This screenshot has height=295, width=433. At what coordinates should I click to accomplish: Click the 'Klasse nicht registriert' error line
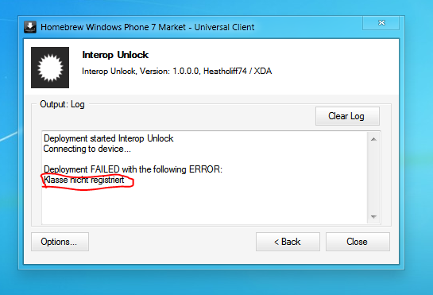(84, 180)
